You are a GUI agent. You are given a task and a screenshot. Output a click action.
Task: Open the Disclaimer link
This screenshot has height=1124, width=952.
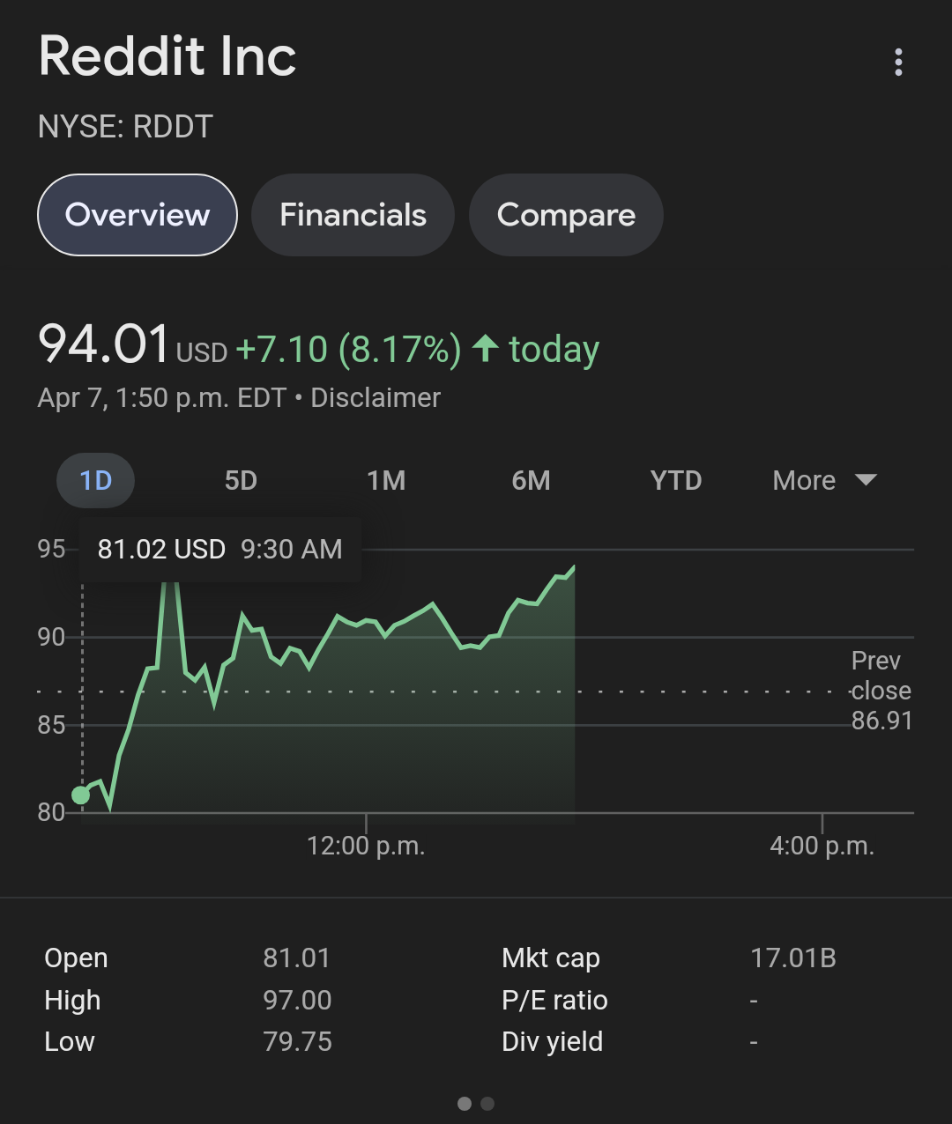[x=376, y=397]
